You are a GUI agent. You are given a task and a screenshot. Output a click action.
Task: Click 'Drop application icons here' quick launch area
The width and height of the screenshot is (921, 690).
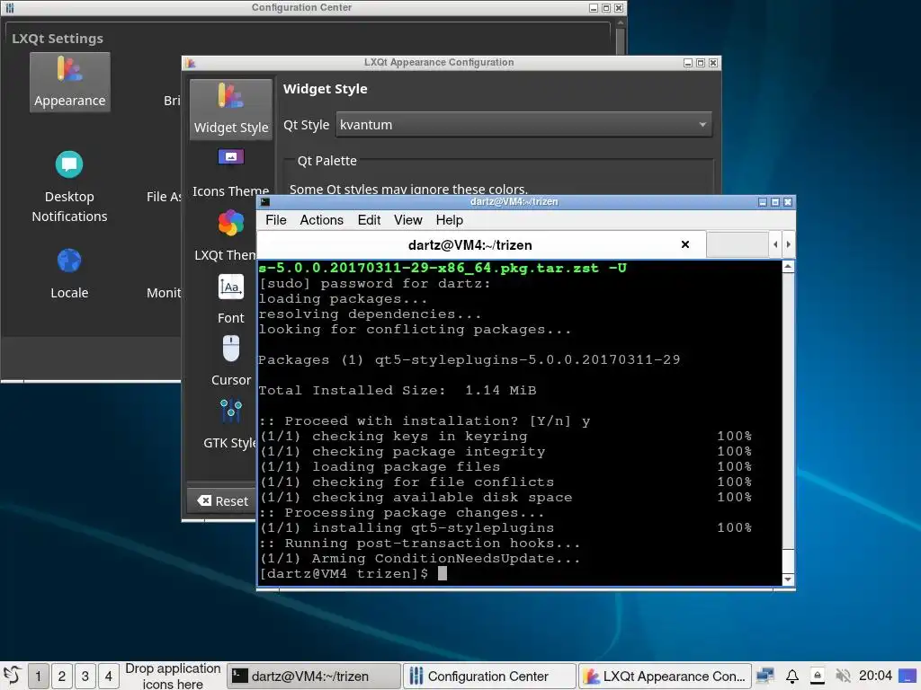(x=173, y=676)
